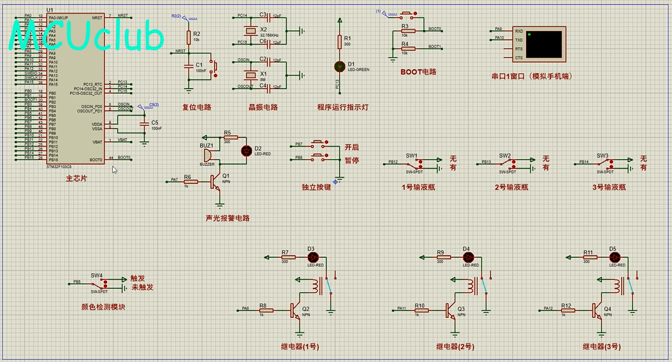Viewport: 672px width, 362px height.
Task: Select red LED D5 on relay 3
Action: (615, 257)
